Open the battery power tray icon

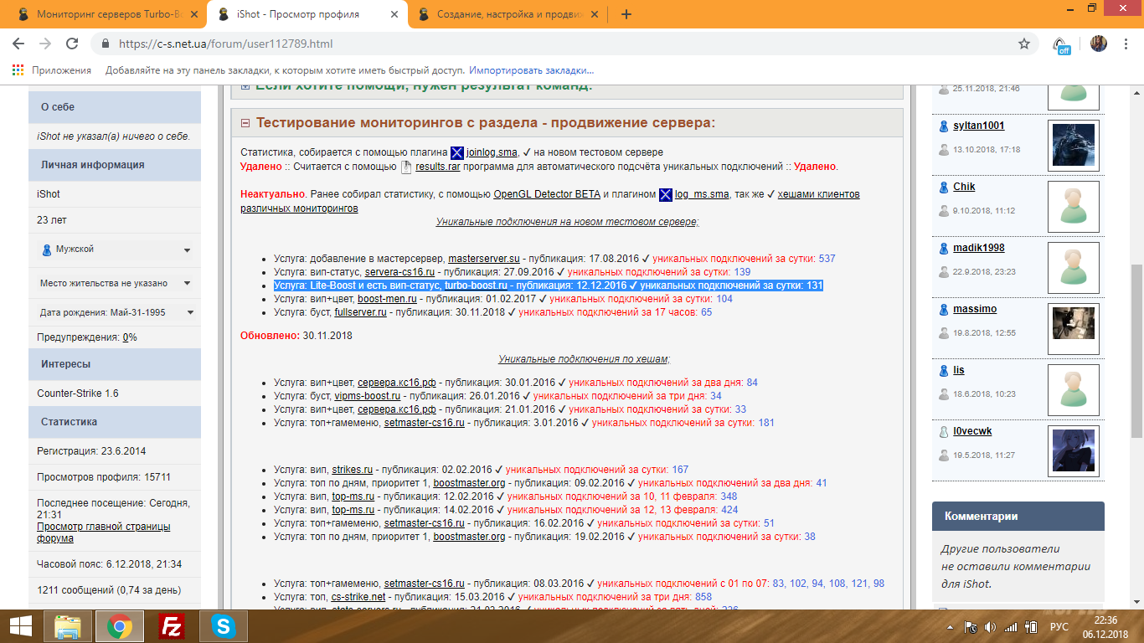[1031, 626]
